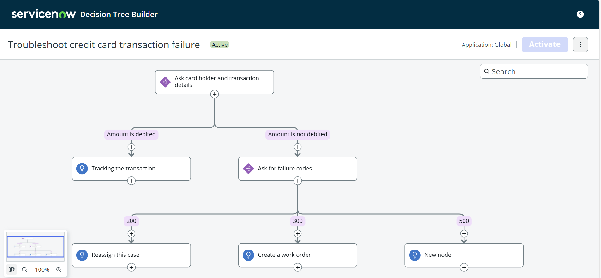601x278 pixels.
Task: Click the minimap thumbnail preview
Action: [35, 247]
